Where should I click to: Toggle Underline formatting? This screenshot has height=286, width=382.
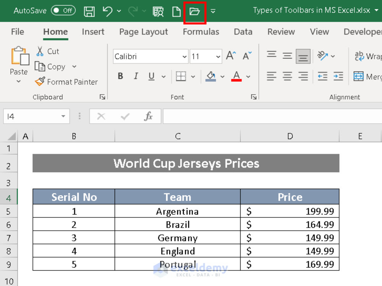coord(152,76)
